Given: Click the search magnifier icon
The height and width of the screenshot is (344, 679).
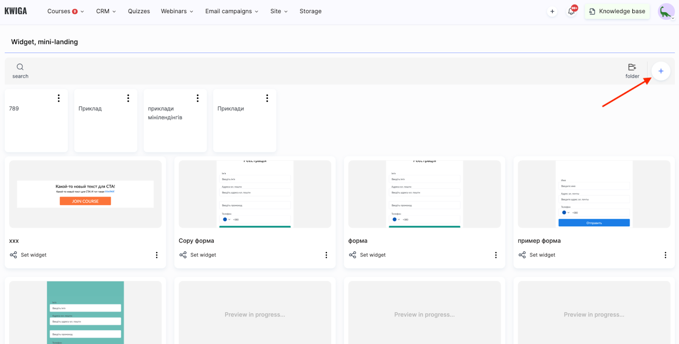Looking at the screenshot, I should click(20, 67).
